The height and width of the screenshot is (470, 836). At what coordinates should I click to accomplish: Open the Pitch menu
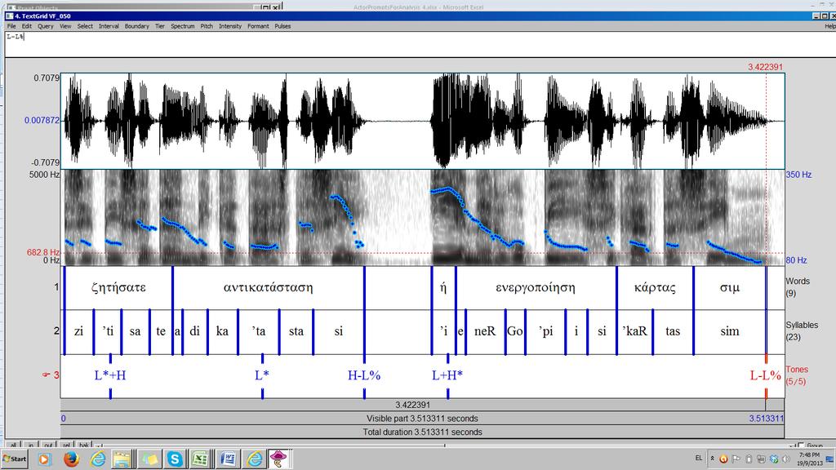pos(207,26)
